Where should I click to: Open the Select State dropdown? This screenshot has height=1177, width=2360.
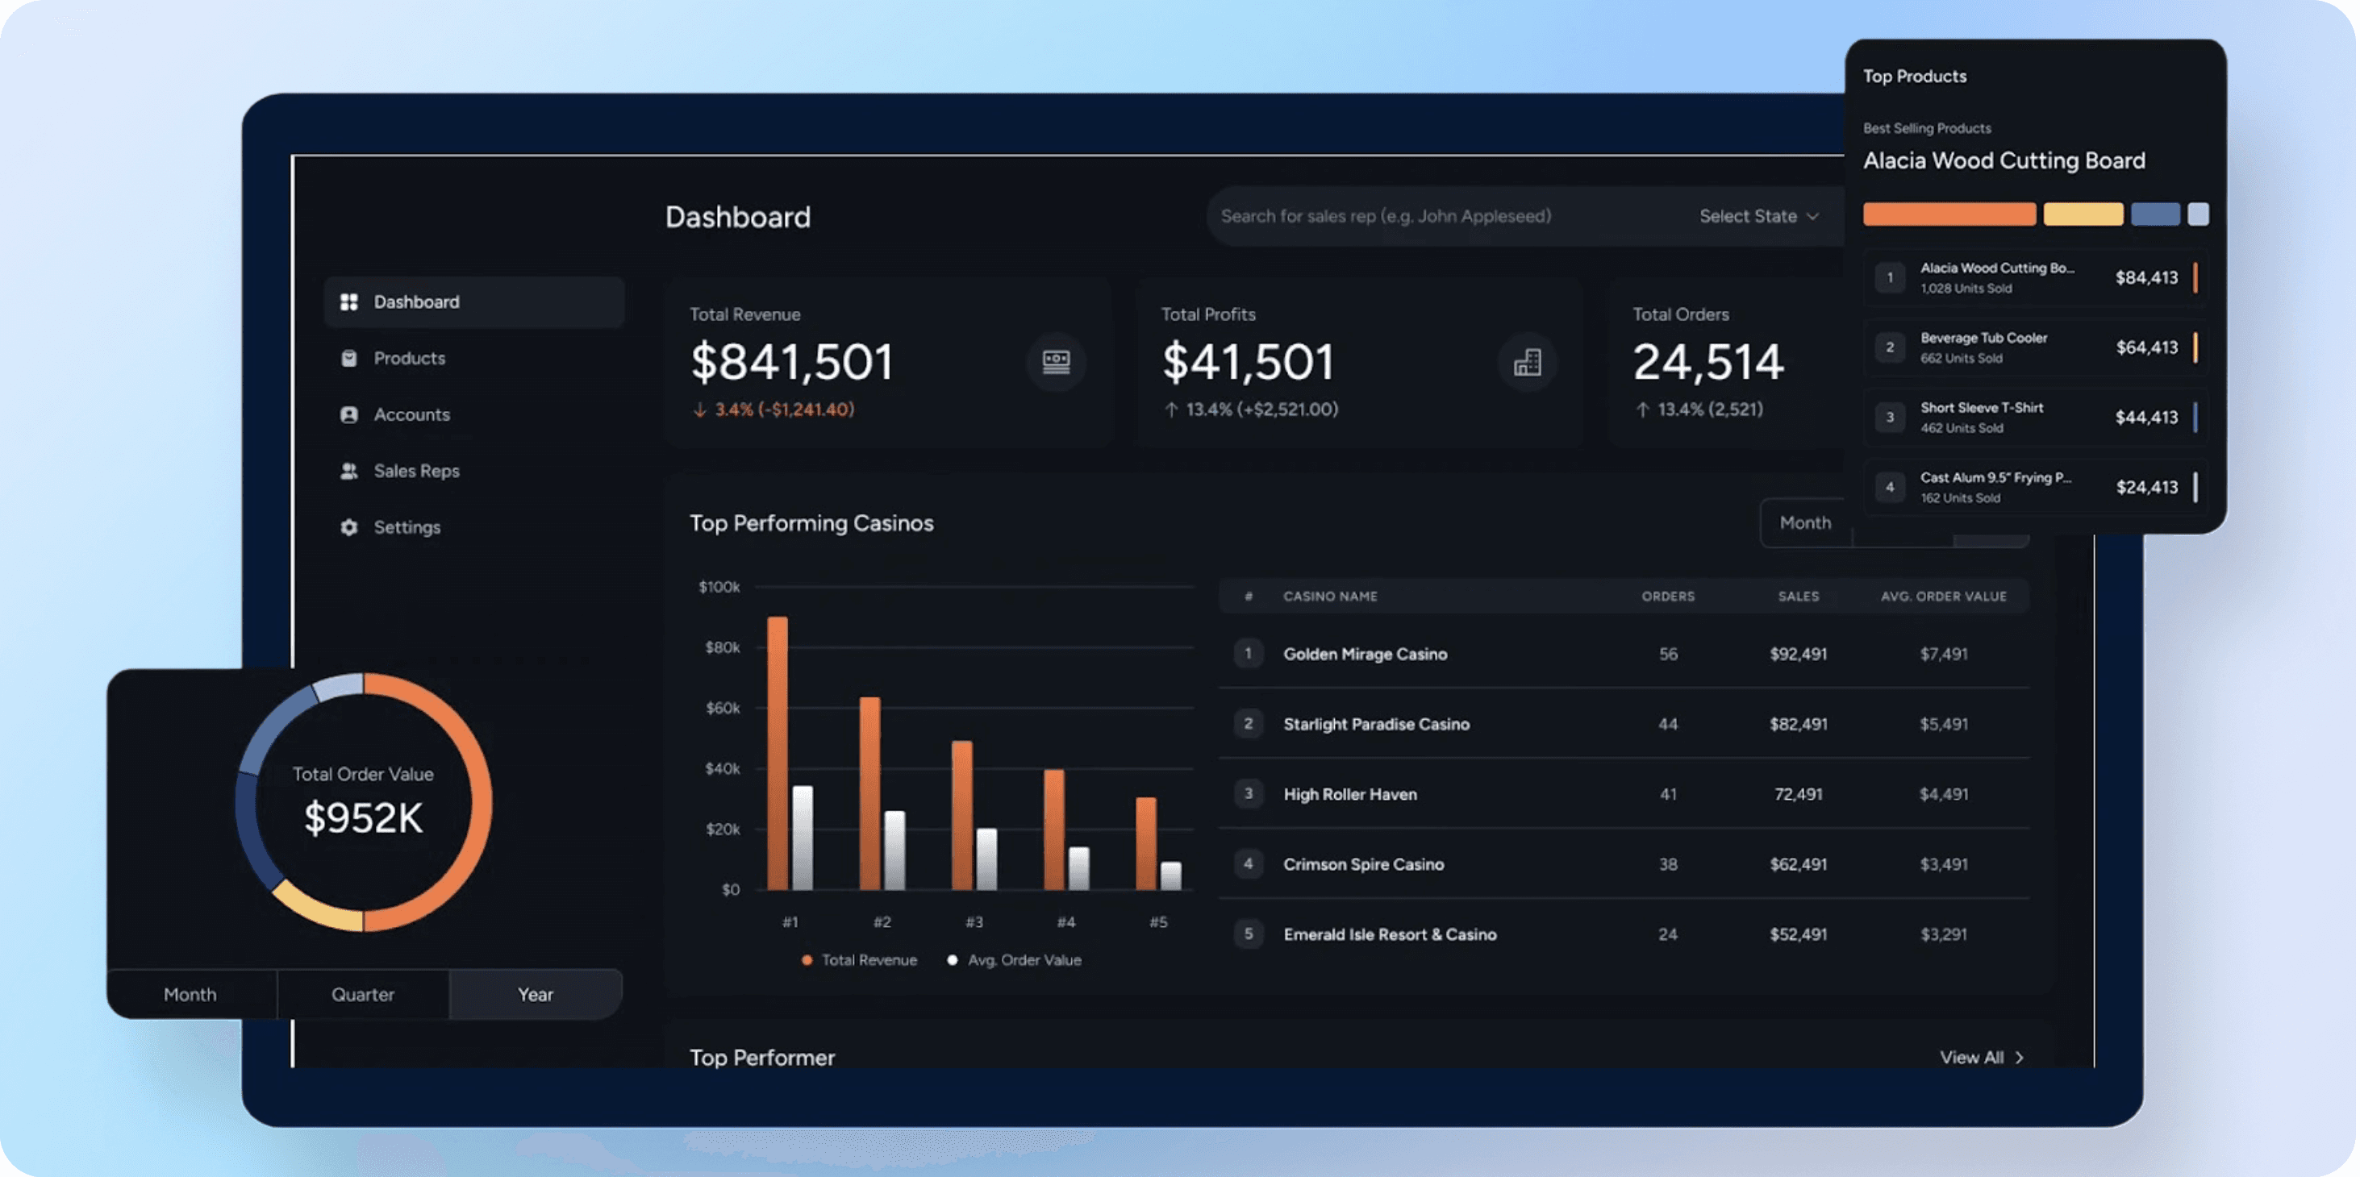(x=1758, y=216)
